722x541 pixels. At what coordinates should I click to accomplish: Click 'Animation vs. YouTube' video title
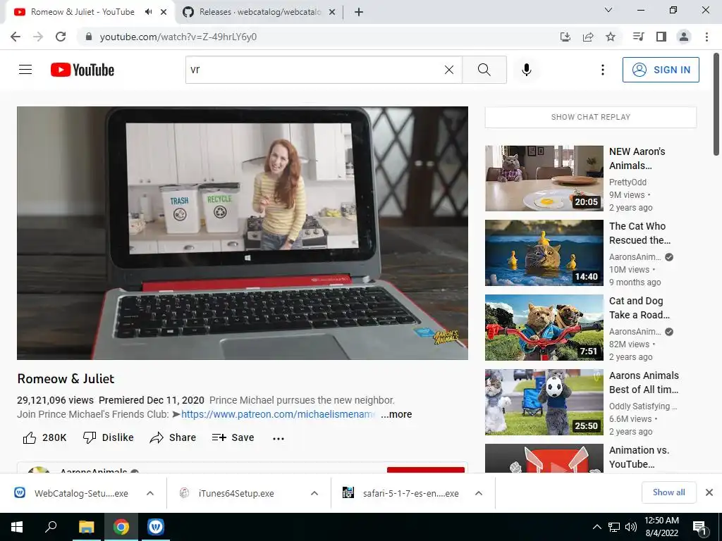pos(639,456)
